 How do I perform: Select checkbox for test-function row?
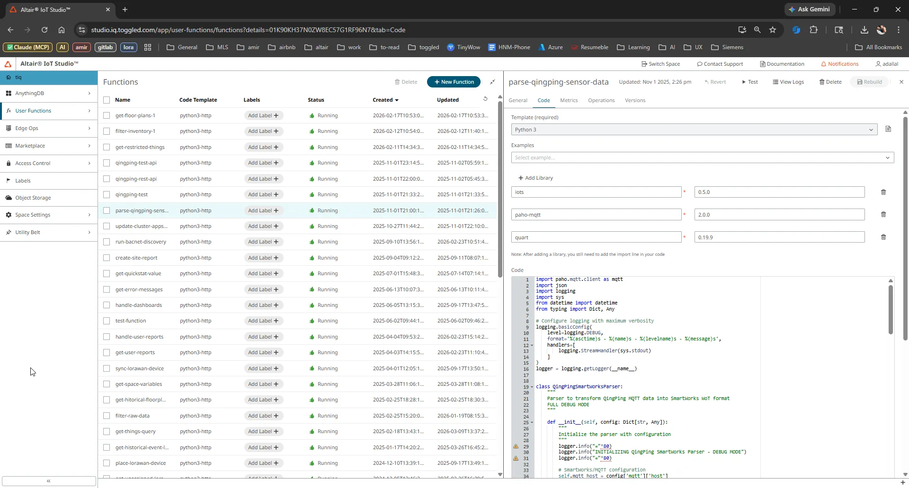(107, 321)
